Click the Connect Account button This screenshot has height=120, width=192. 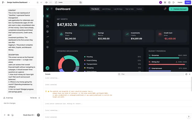(x=179, y=9)
